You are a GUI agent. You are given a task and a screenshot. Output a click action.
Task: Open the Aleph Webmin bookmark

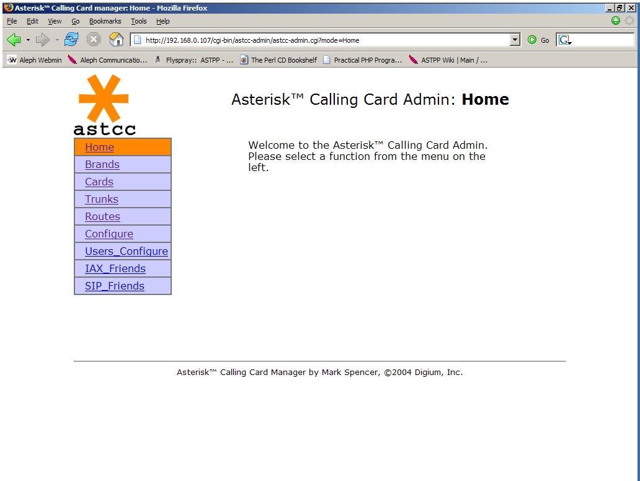[x=35, y=60]
